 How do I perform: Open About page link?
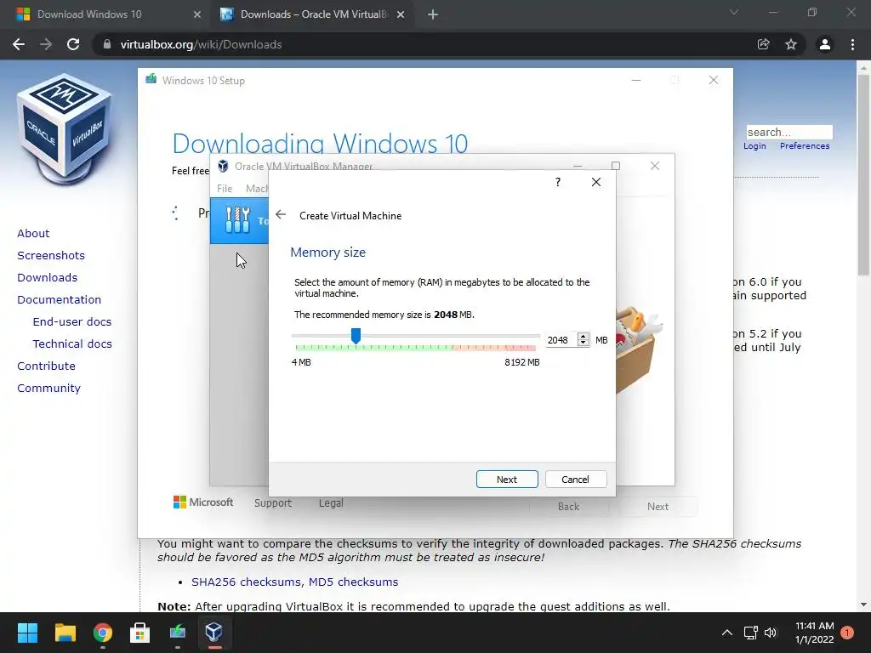[33, 233]
